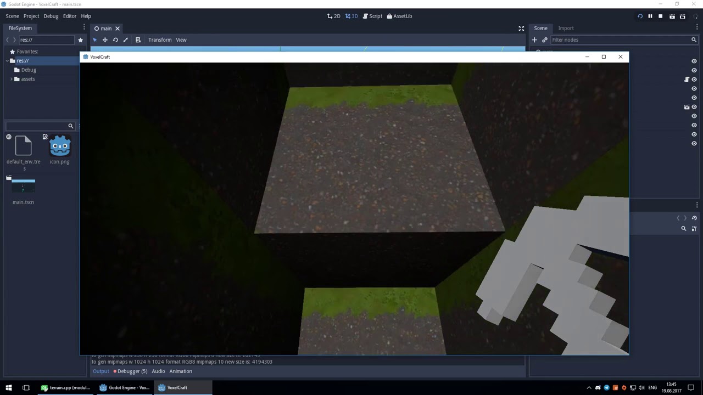This screenshot has width=703, height=395.
Task: Open the Transform dropdown menu
Action: (160, 39)
